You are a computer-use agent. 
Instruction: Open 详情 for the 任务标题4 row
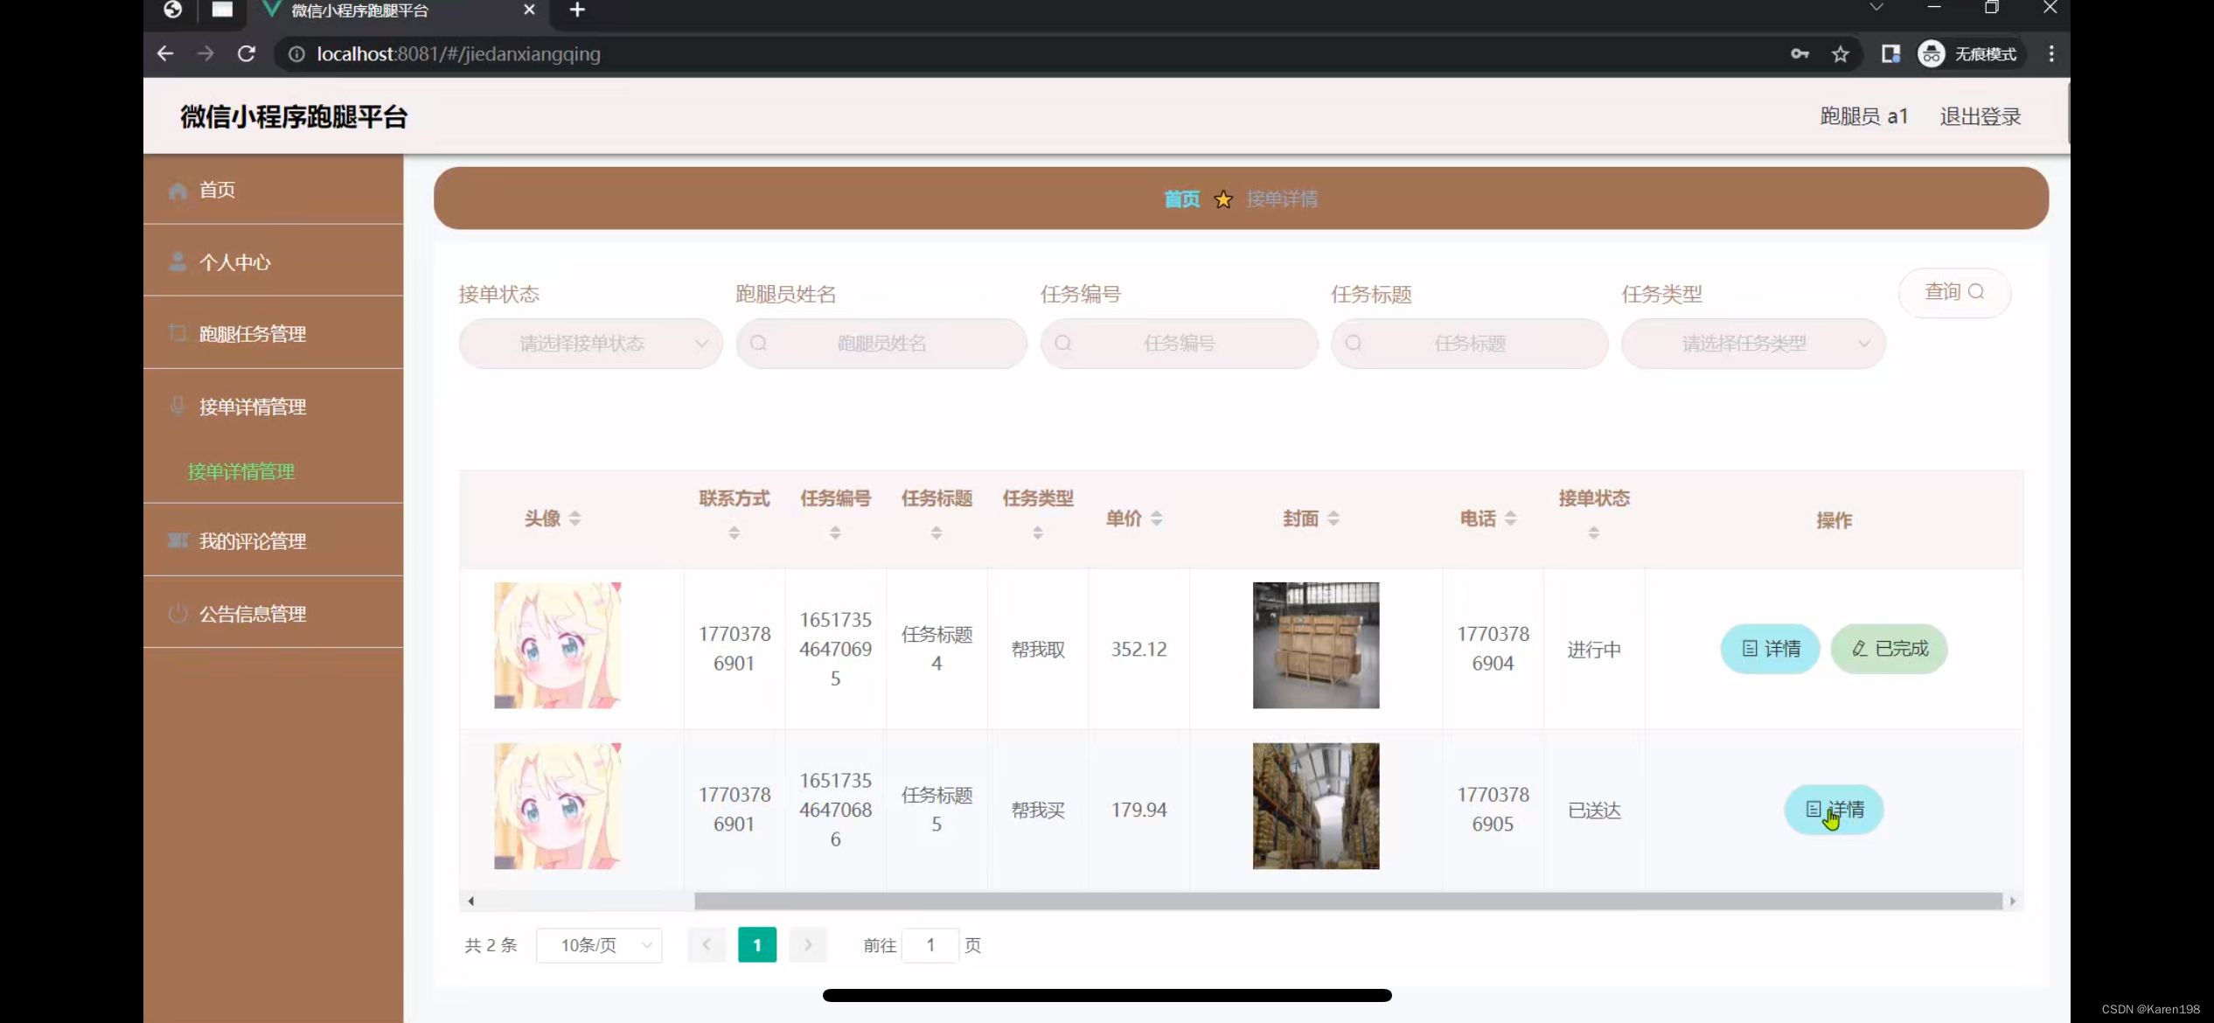click(1770, 649)
